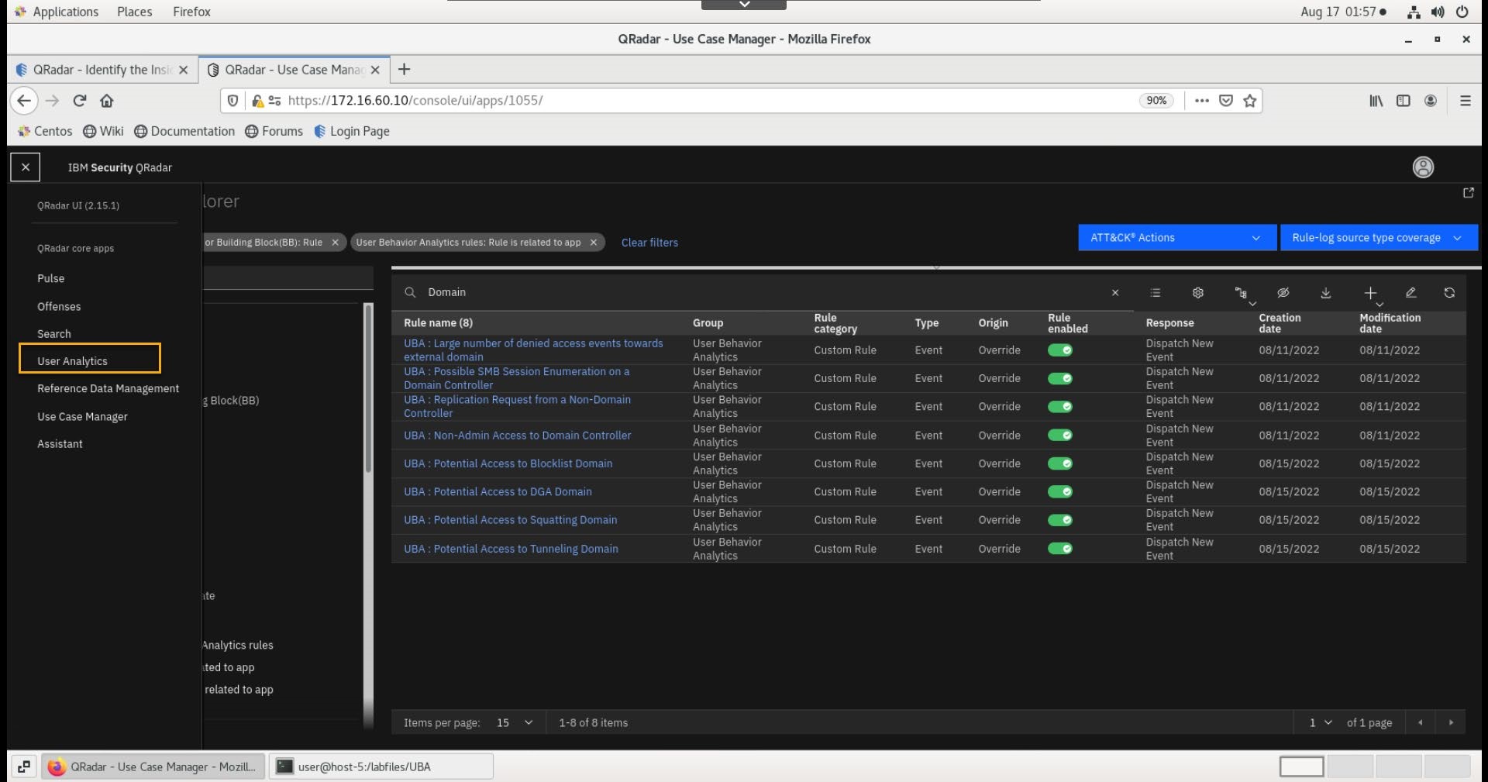Disable rule Potential Access to Squatting Domain
The height and width of the screenshot is (782, 1488).
pyautogui.click(x=1060, y=520)
